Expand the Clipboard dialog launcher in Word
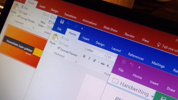The image size is (178, 100). (76, 62)
